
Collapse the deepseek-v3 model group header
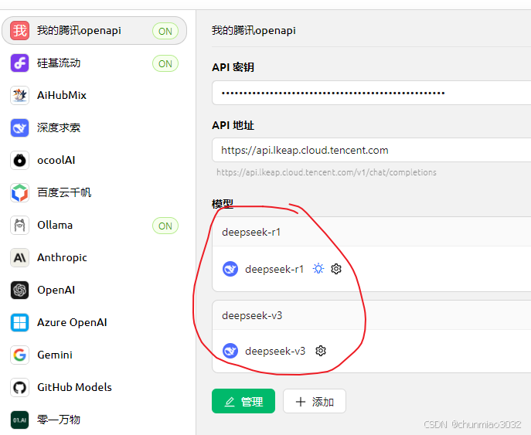pyautogui.click(x=372, y=315)
